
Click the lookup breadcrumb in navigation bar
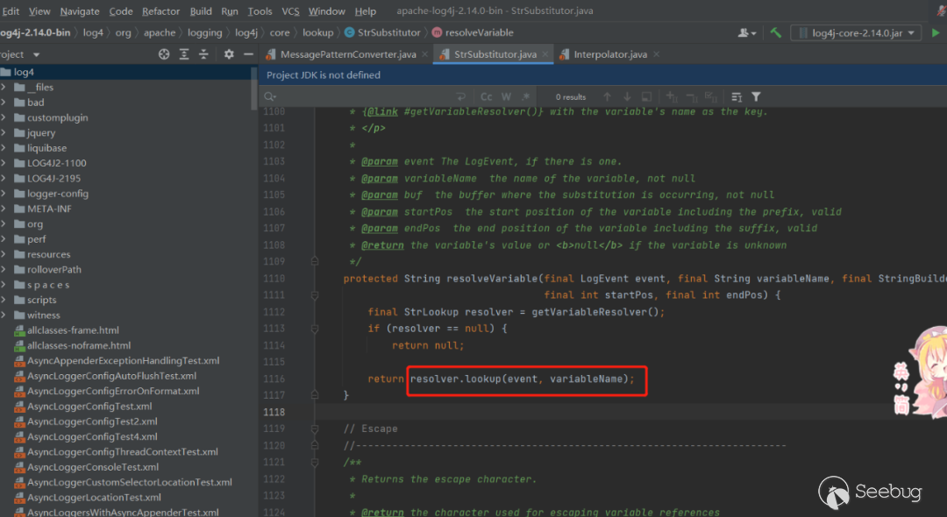317,32
